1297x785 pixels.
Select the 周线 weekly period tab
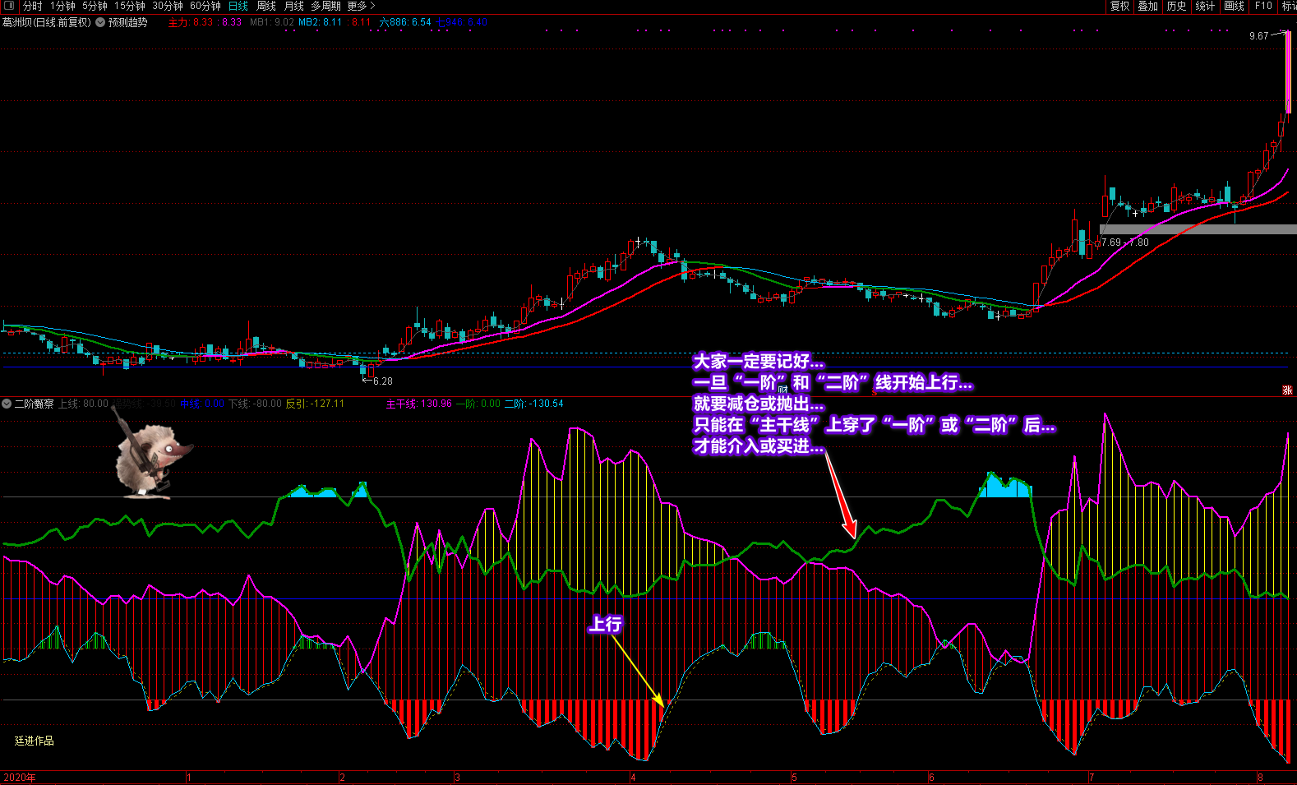(266, 6)
